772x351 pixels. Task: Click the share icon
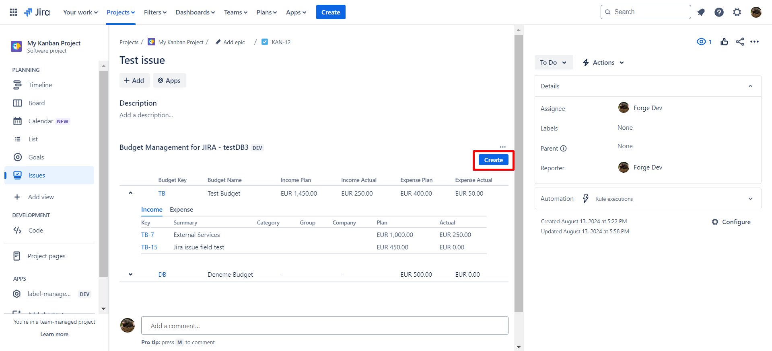[740, 42]
